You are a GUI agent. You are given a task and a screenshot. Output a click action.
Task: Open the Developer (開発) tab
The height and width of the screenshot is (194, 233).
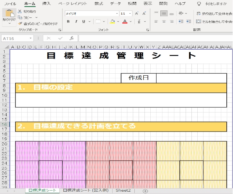click(163, 3)
